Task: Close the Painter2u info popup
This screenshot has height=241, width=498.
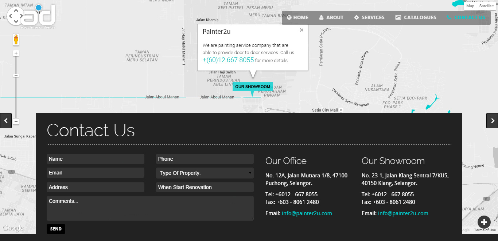Action: (301, 30)
